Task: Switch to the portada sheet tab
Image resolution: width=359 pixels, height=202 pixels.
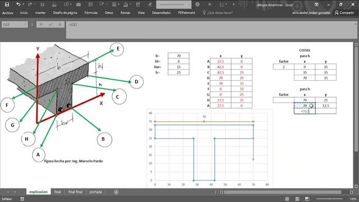Action: point(96,192)
